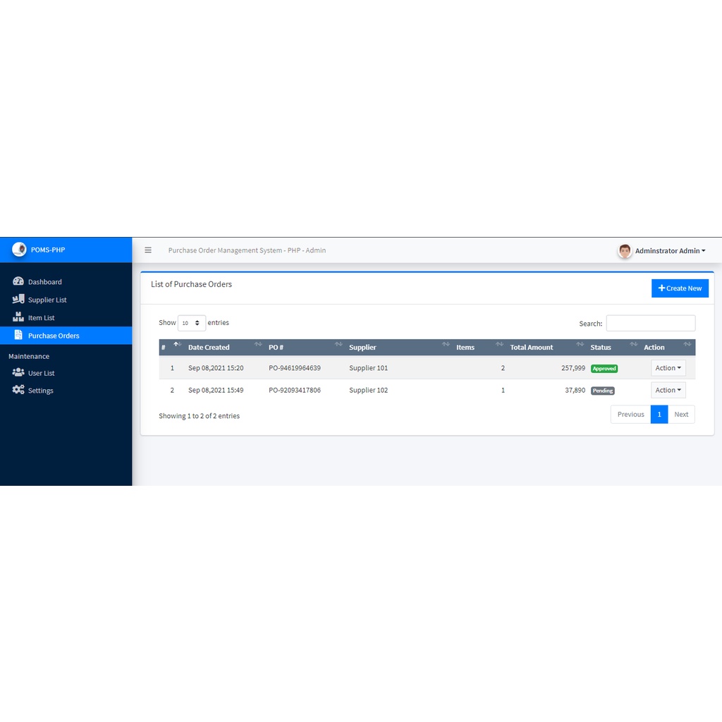722x722 pixels.
Task: Sort table by Date Created column
Action: [x=209, y=348]
